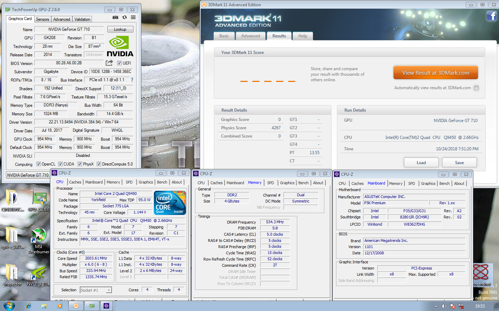Open the GPU selection dropdown in GPU-Z
Viewport: 499px width, 311px height.
pyautogui.click(x=28, y=175)
